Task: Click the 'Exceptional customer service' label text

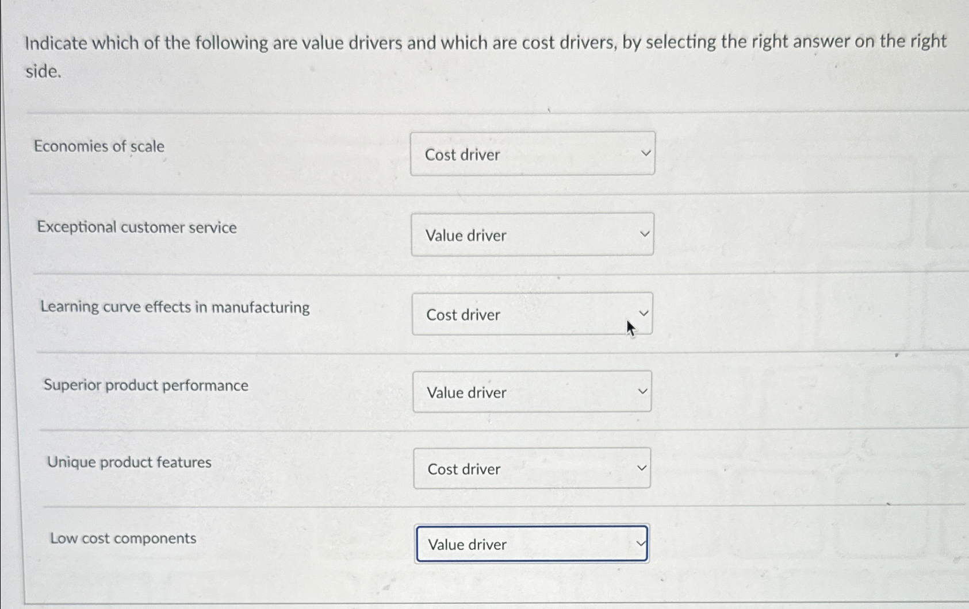Action: 136,228
